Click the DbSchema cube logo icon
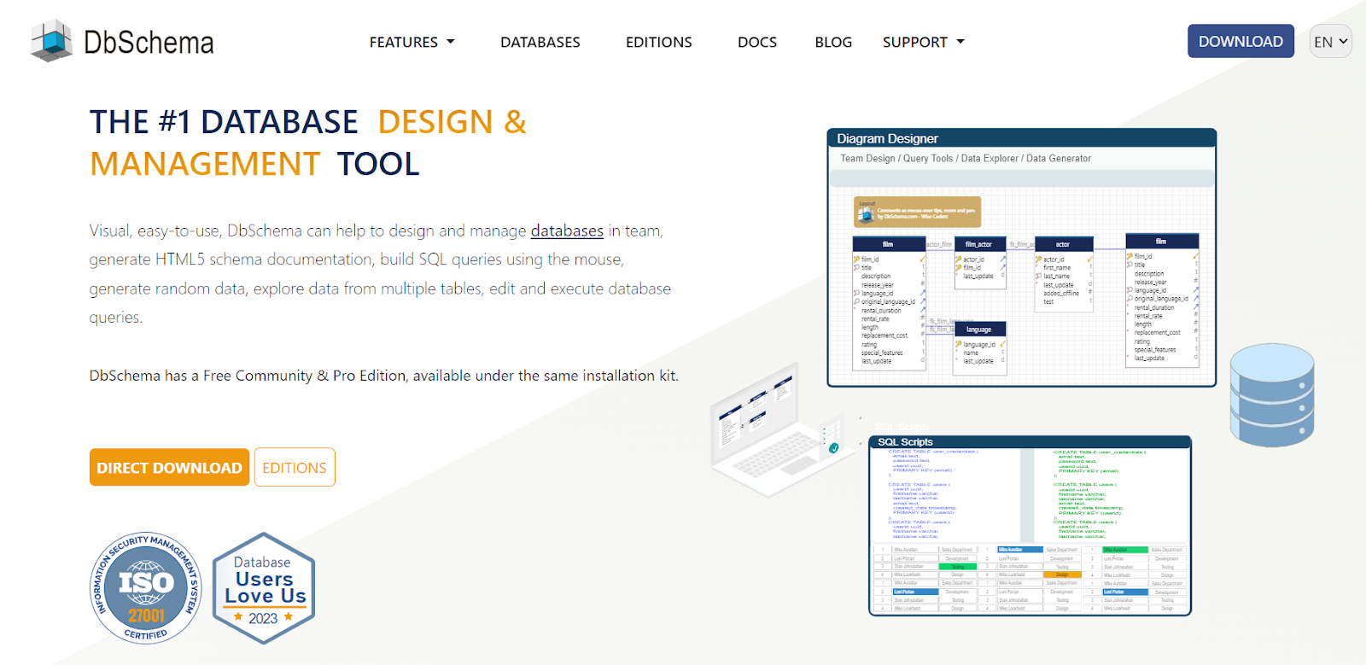The image size is (1366, 665). coord(52,41)
